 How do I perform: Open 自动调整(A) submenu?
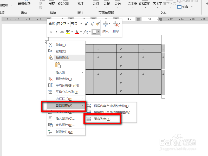66,106
